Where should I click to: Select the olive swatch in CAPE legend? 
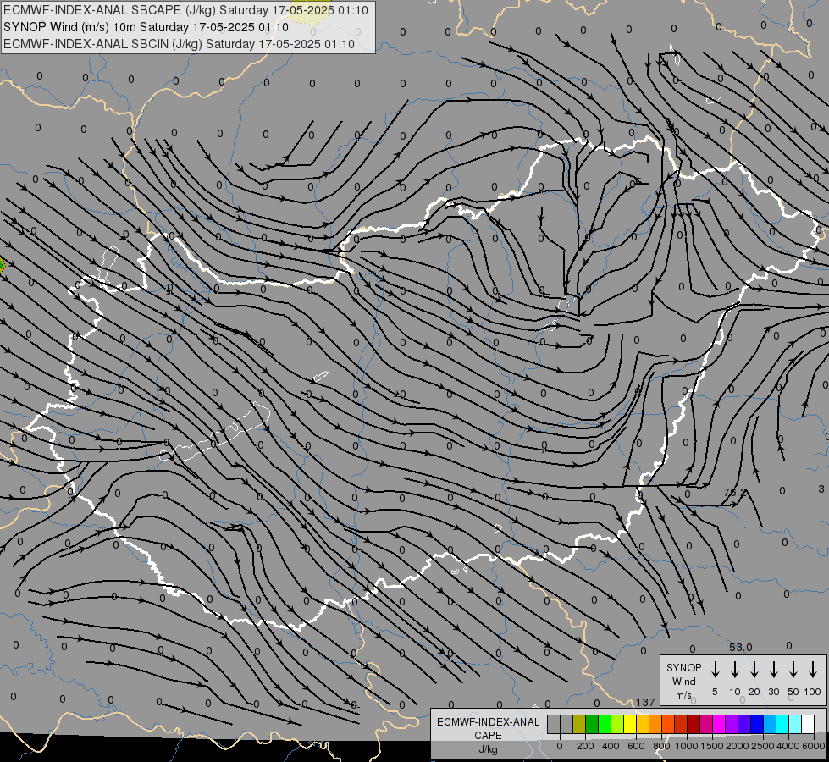coord(579,724)
